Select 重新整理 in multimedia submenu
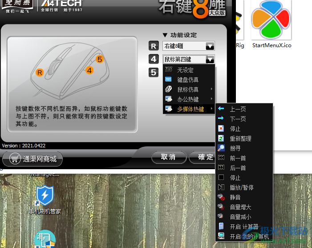Viewport: 312px width, 248px height. tap(244, 138)
